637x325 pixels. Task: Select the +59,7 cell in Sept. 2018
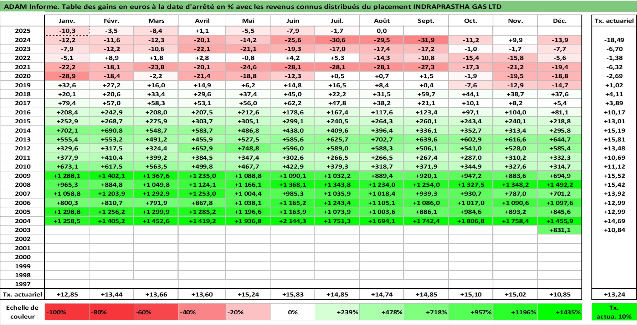(426, 94)
